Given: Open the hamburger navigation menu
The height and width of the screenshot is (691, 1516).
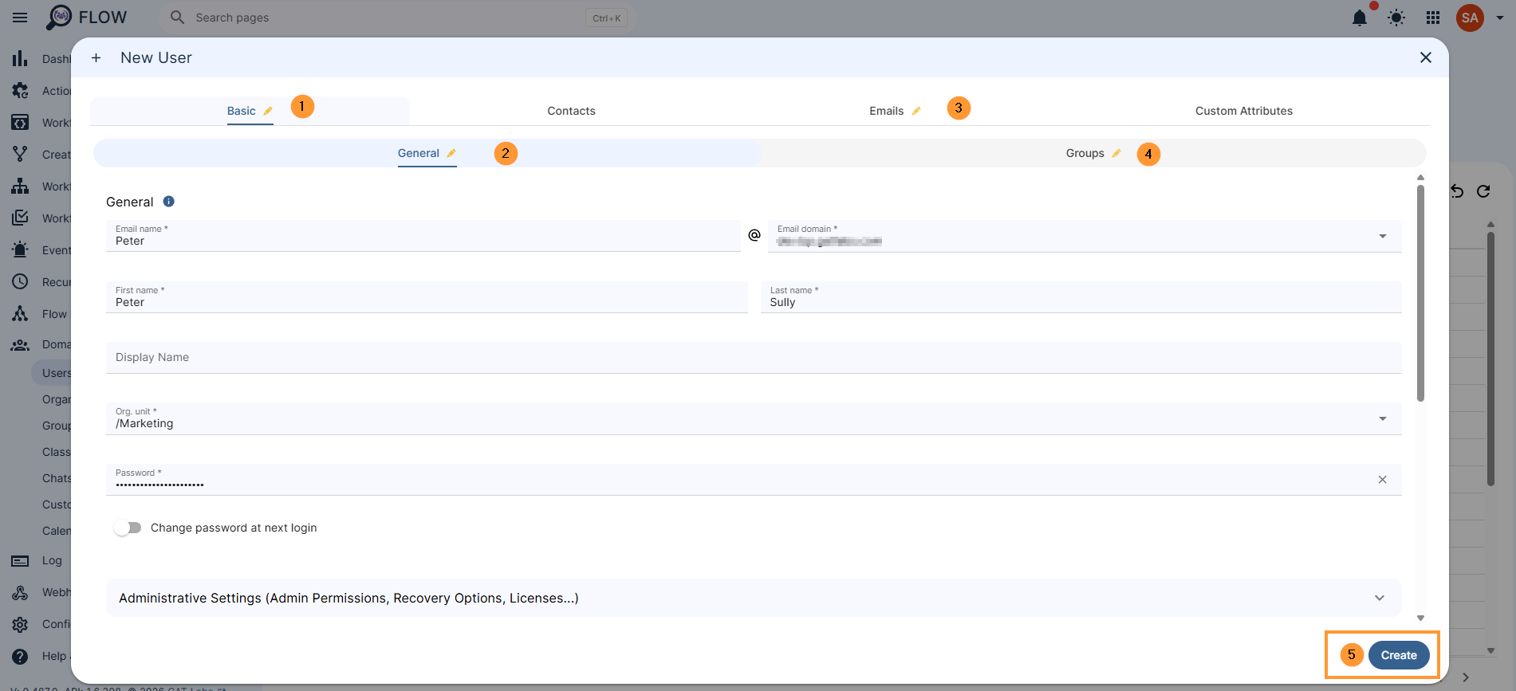Looking at the screenshot, I should [20, 18].
